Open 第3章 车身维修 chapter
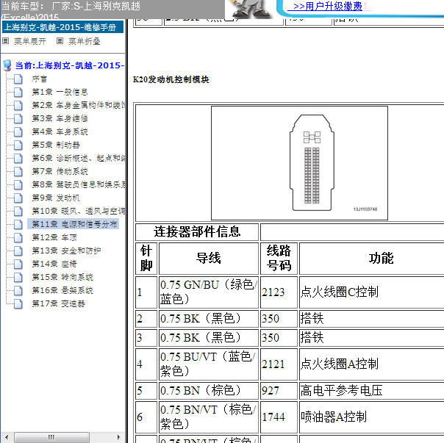This screenshot has width=444, height=443. (x=60, y=118)
